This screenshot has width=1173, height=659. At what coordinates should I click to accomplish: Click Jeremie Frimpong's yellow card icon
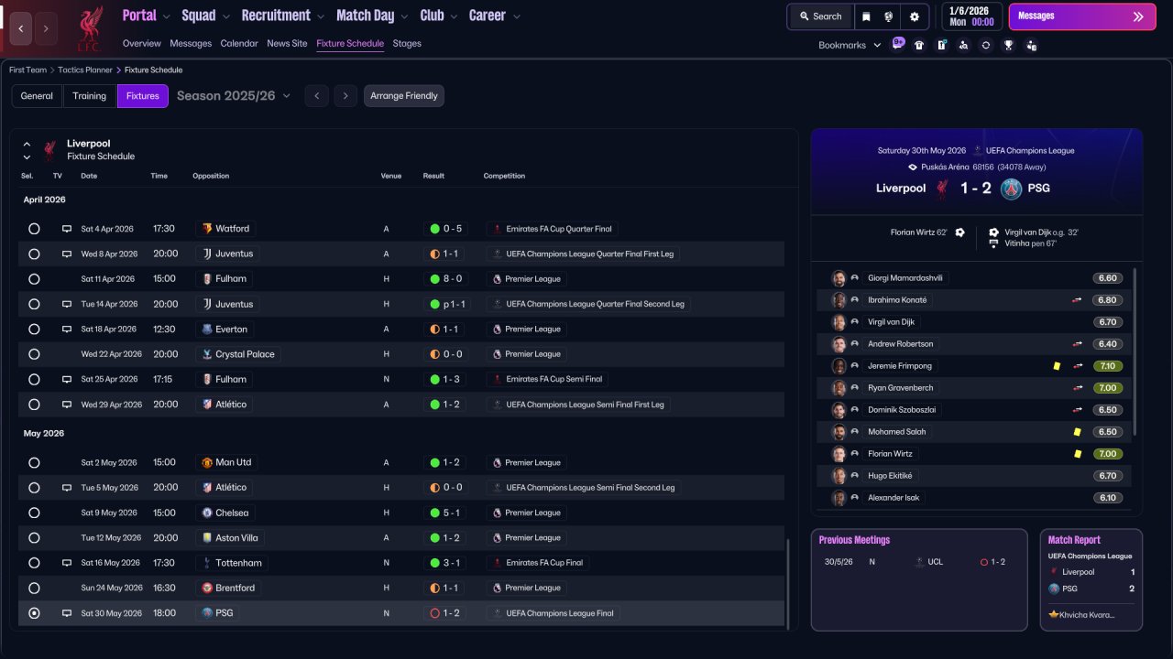click(x=1057, y=366)
